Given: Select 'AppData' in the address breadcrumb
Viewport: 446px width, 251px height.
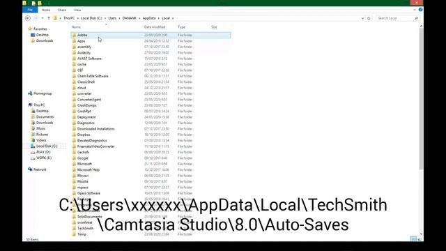Looking at the screenshot, I should (x=149, y=18).
